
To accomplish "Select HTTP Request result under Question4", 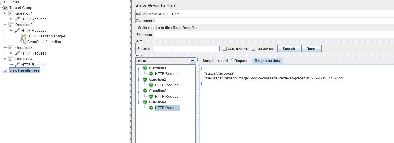I will tap(167, 108).
